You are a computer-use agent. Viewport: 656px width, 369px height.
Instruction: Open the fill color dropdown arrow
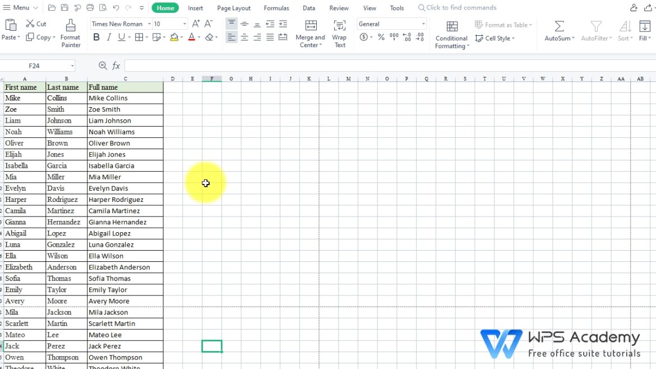click(x=182, y=38)
